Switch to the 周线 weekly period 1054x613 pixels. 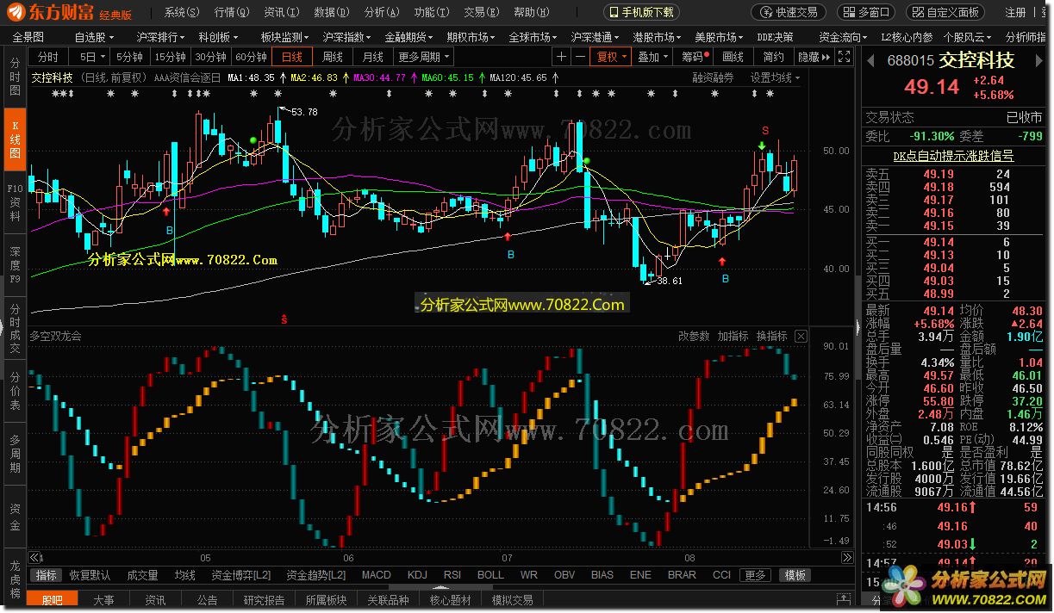333,57
